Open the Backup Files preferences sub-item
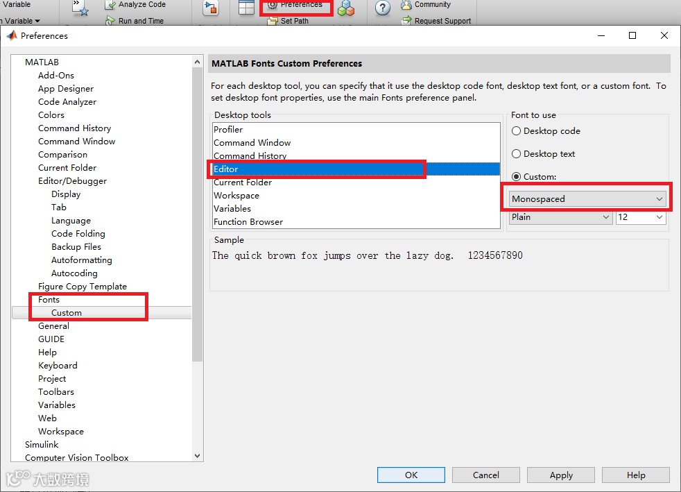This screenshot has height=492, width=681. click(76, 247)
